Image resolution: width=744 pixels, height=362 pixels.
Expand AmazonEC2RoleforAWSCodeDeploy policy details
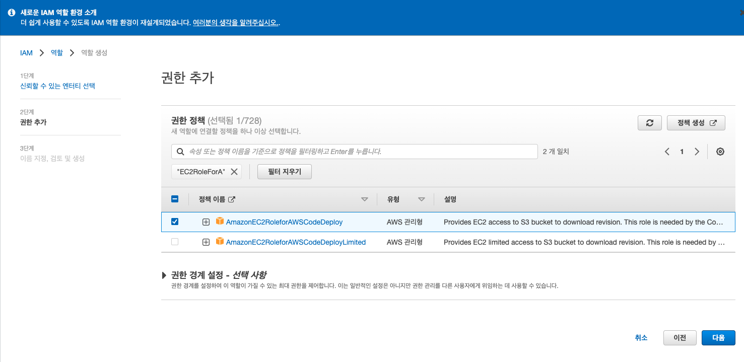(206, 222)
